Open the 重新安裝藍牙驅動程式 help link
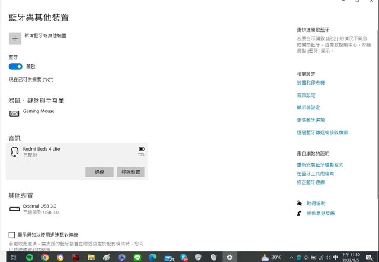379x262 pixels. [x=320, y=164]
